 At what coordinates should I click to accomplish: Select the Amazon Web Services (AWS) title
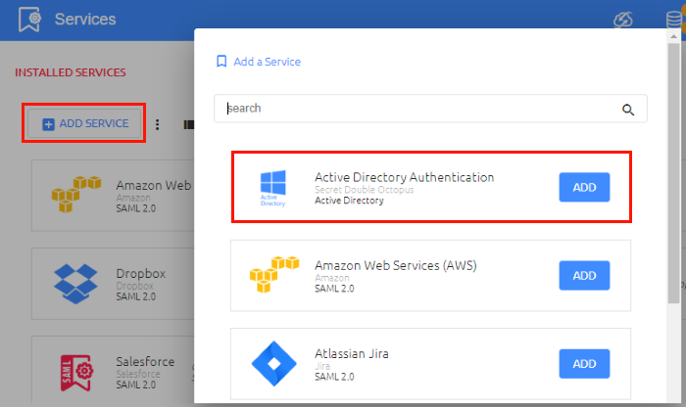pyautogui.click(x=396, y=265)
